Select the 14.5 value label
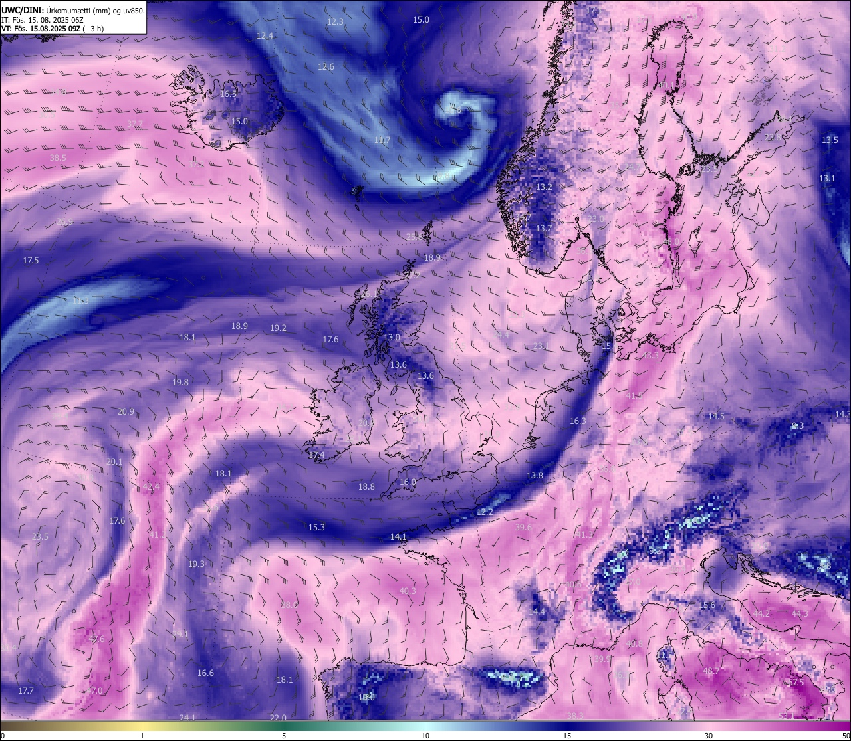This screenshot has height=741, width=851. coord(716,416)
